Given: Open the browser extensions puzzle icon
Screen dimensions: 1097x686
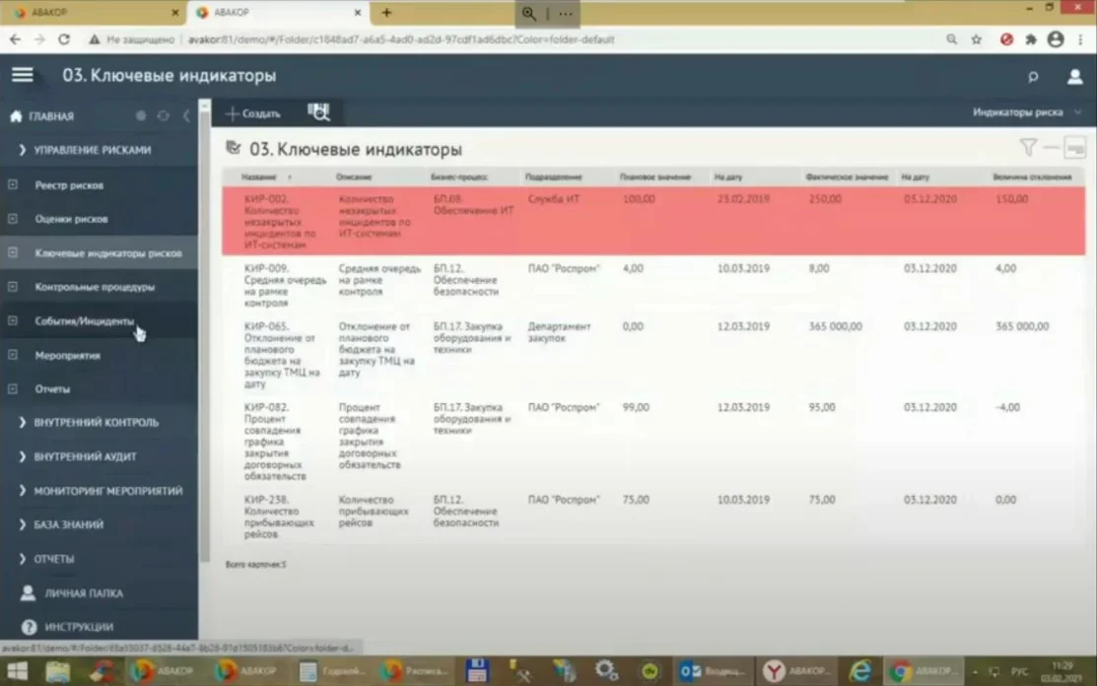Looking at the screenshot, I should point(1031,39).
